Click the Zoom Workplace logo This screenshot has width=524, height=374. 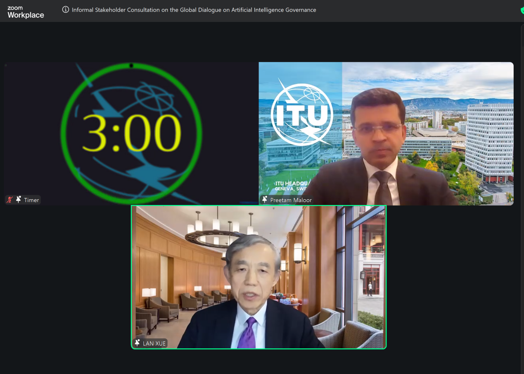tap(26, 12)
